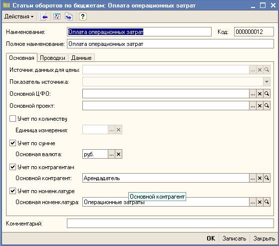Click the reread refresh toolbar icon
Image resolution: width=279 pixels, height=246 pixels.
click(x=57, y=16)
